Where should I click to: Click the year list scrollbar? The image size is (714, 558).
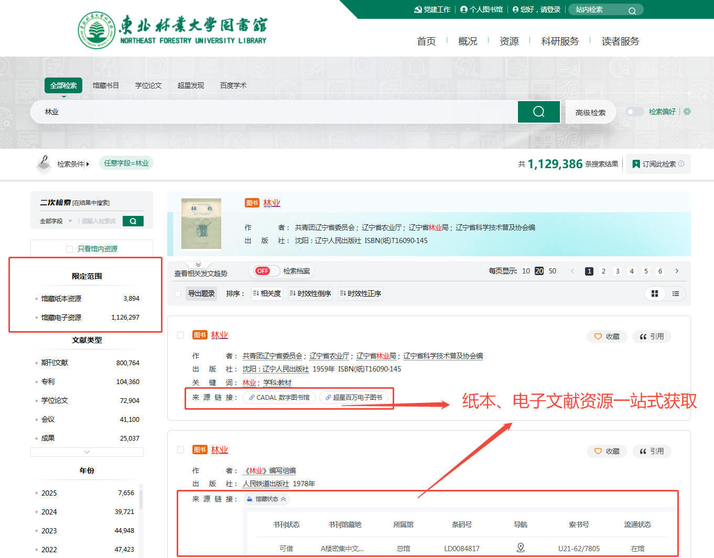pyautogui.click(x=141, y=498)
